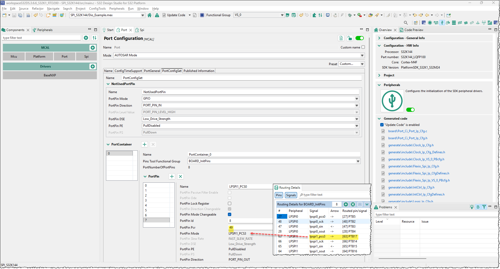
Task: Click the components type filter text field
Action: [x=42, y=38]
